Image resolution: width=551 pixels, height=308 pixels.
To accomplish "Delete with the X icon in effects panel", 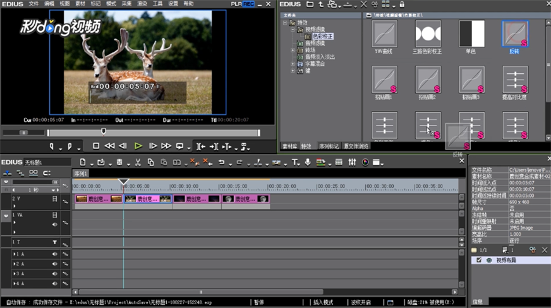I will tap(364, 4).
